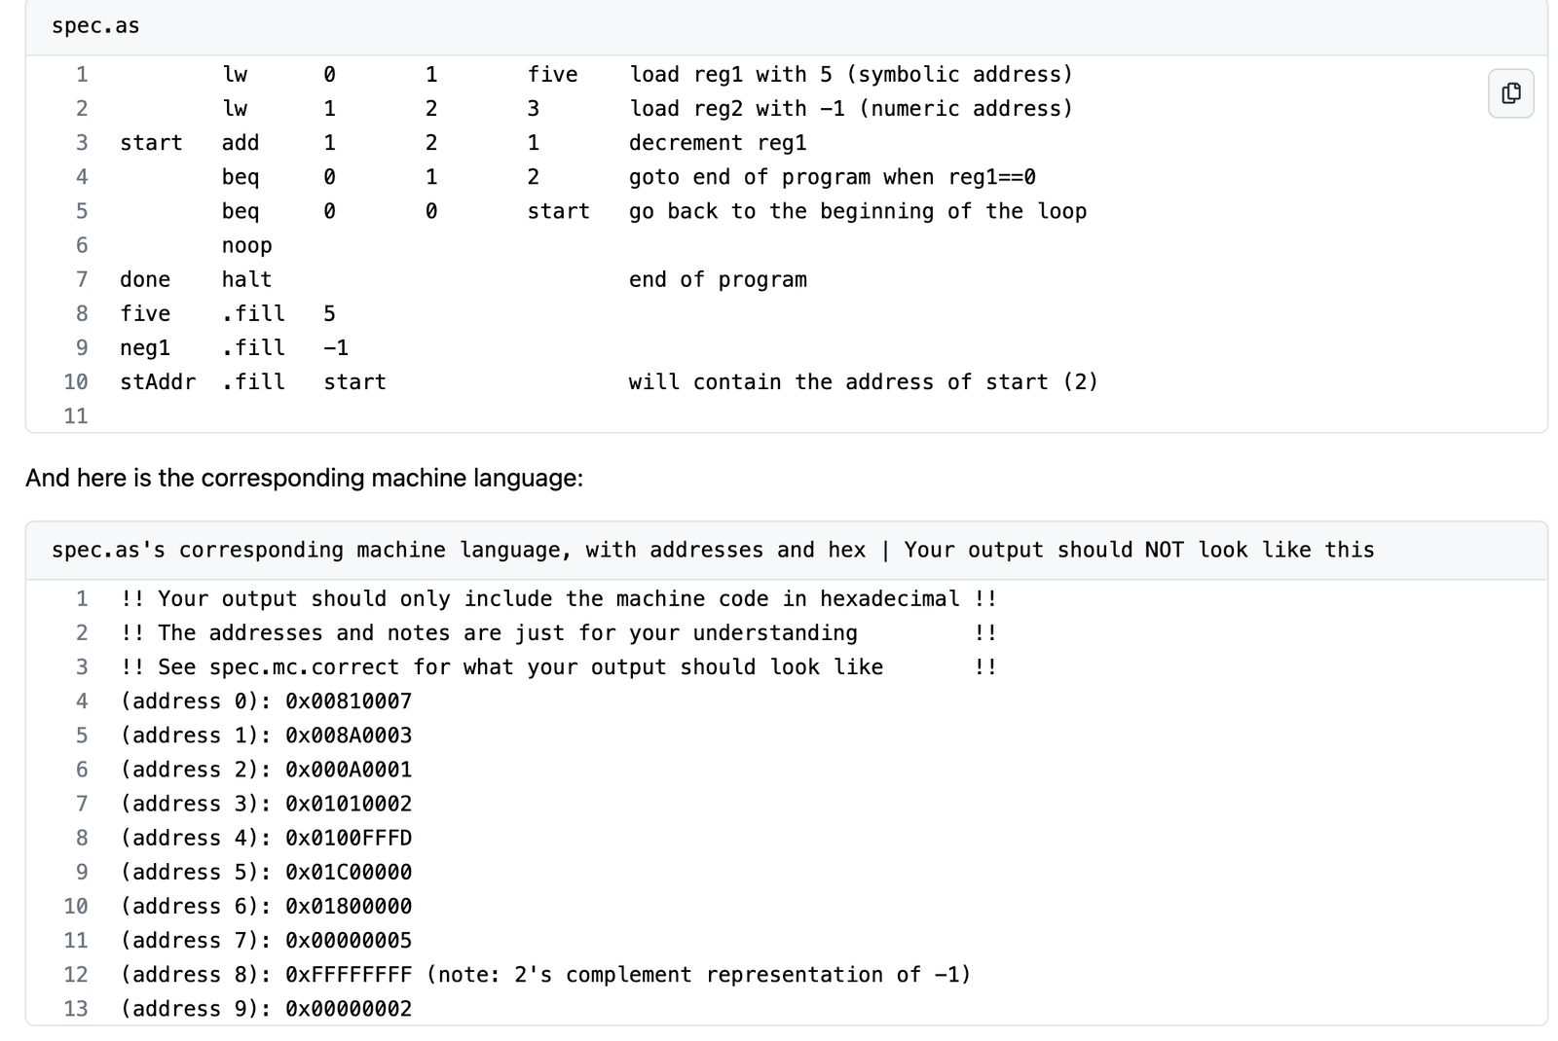Click the "stAddr" label in the assembly listing
The image size is (1558, 1041).
pos(157,382)
